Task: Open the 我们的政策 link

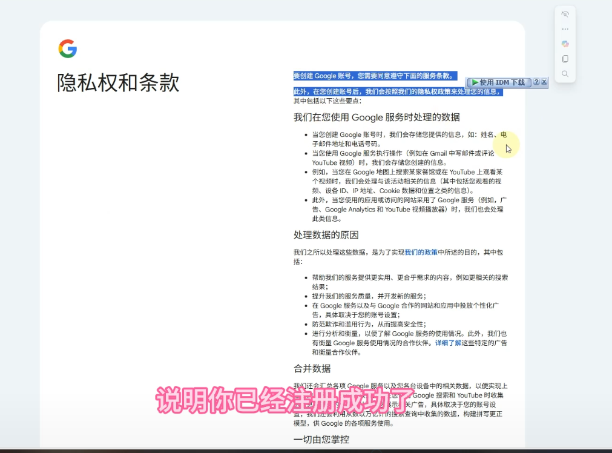Action: pyautogui.click(x=421, y=252)
